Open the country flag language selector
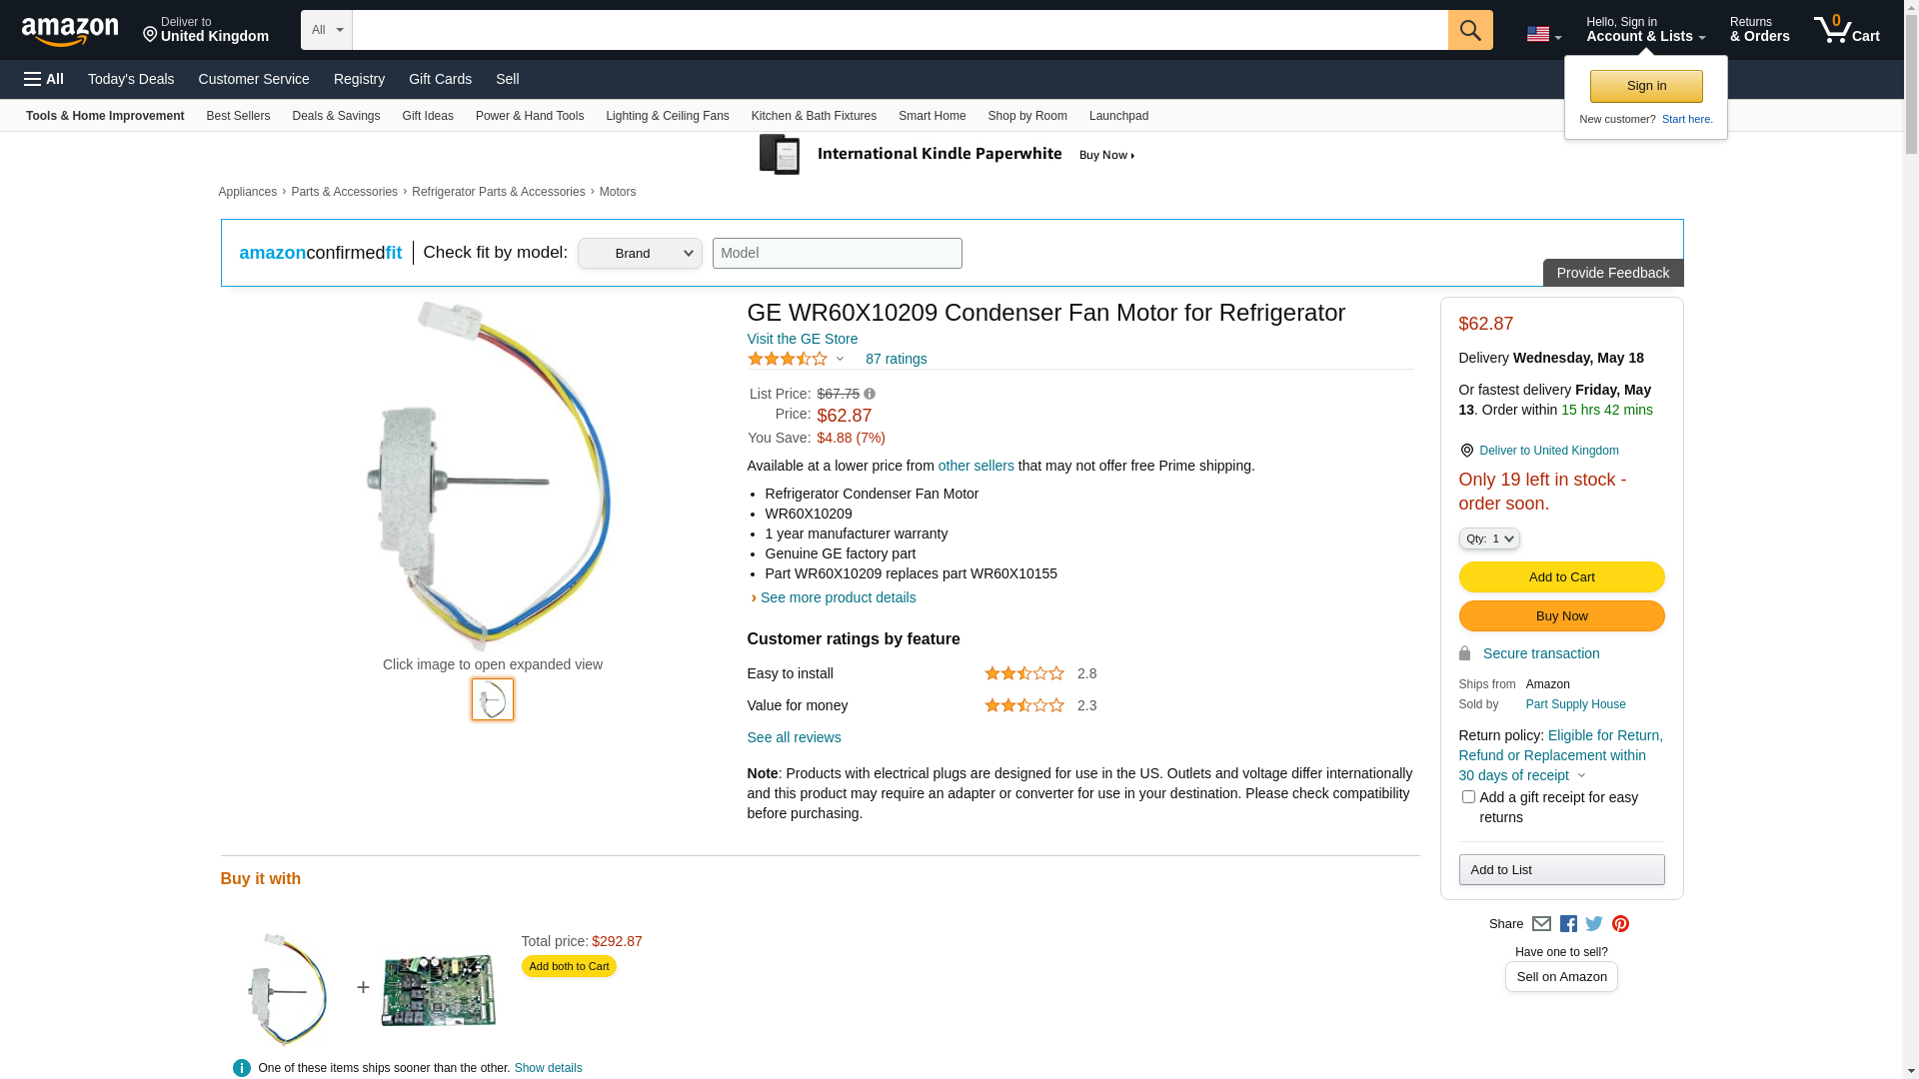The width and height of the screenshot is (1919, 1079). click(x=1543, y=35)
